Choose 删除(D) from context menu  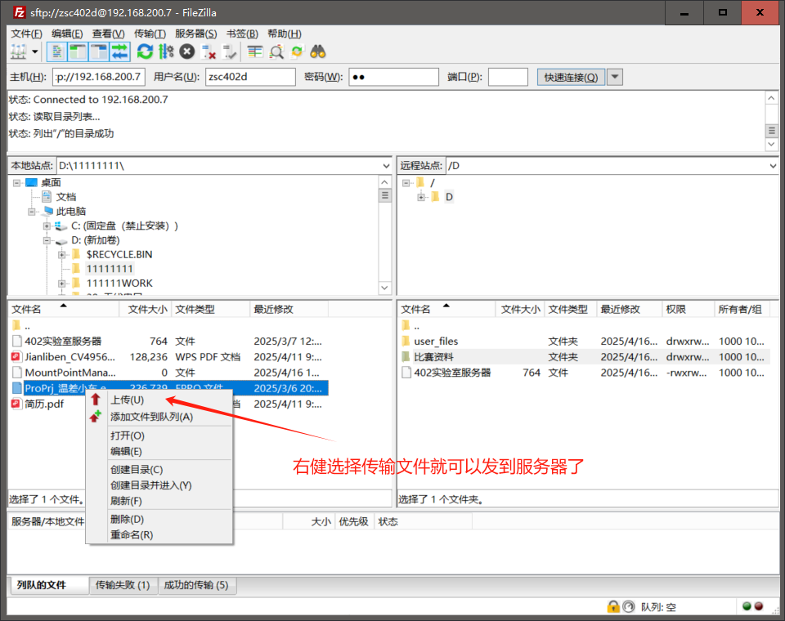(128, 519)
